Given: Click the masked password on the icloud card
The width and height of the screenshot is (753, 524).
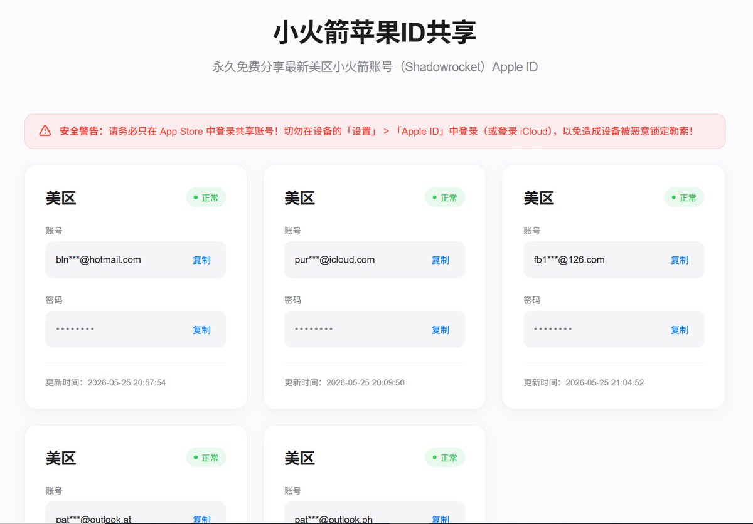Looking at the screenshot, I should [x=314, y=329].
